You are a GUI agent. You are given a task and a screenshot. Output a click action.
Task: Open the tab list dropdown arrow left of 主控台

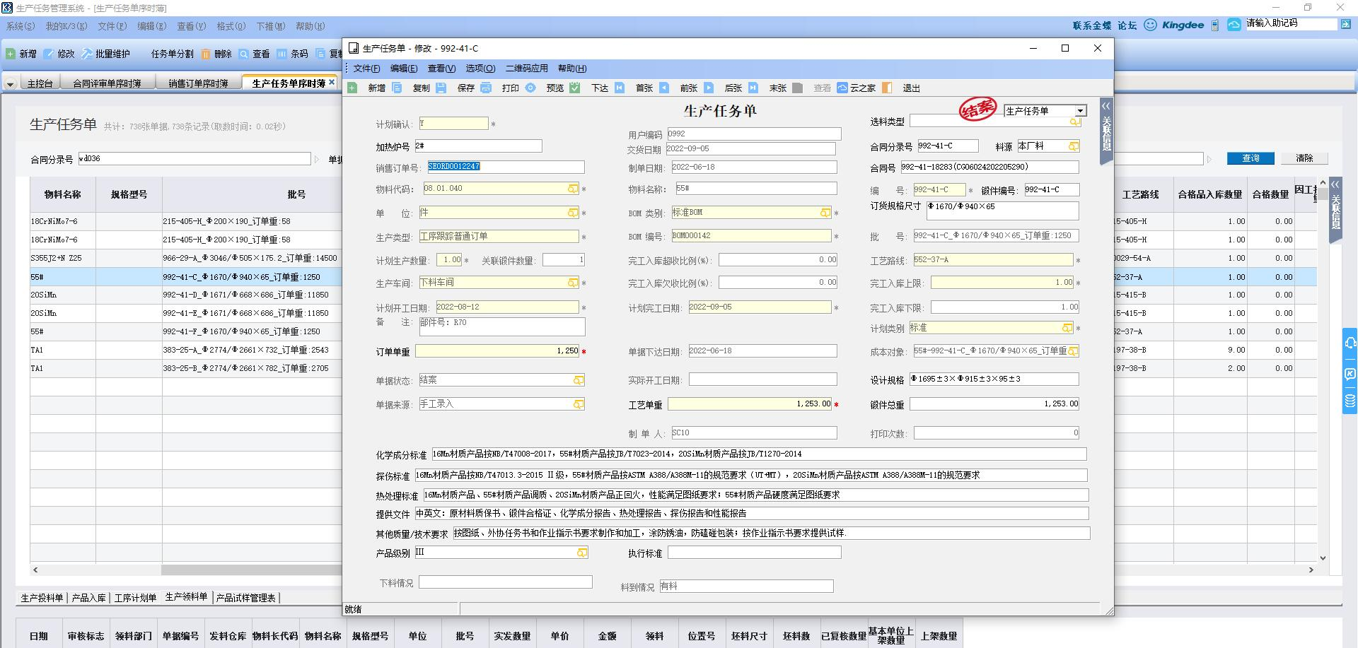tap(10, 84)
